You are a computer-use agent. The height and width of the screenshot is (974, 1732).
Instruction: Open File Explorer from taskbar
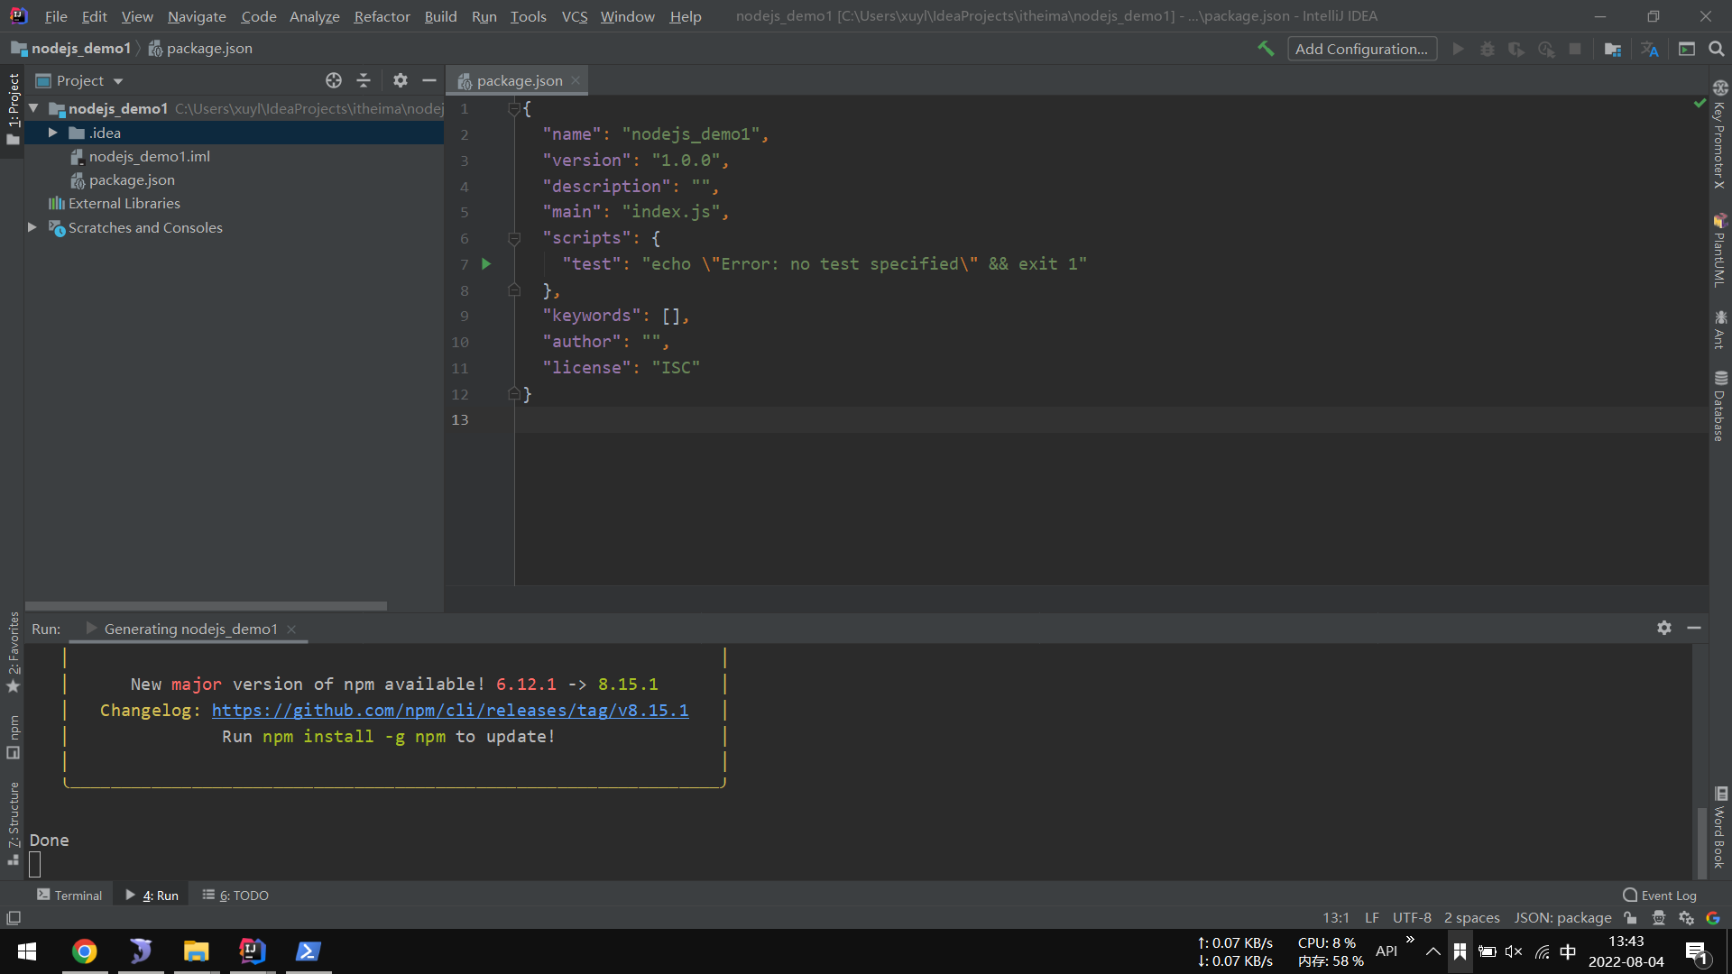click(x=197, y=951)
